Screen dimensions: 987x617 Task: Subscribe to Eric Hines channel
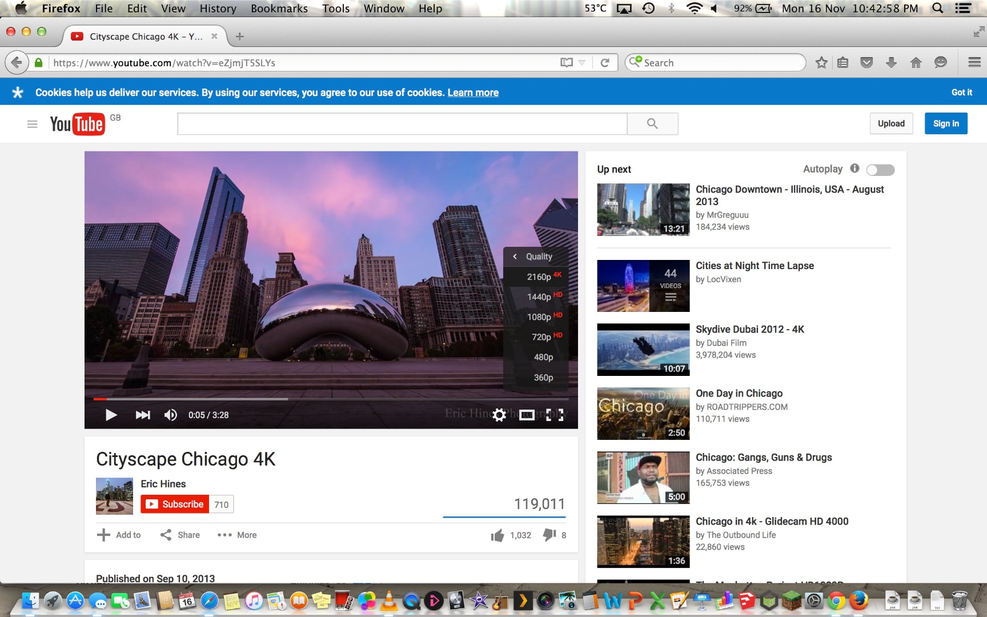(175, 504)
